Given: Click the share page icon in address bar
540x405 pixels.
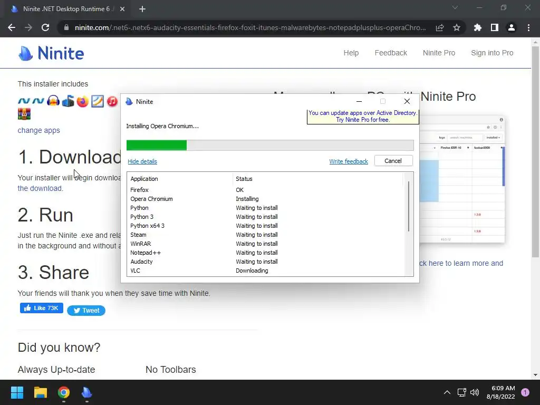Looking at the screenshot, I should coord(440,27).
